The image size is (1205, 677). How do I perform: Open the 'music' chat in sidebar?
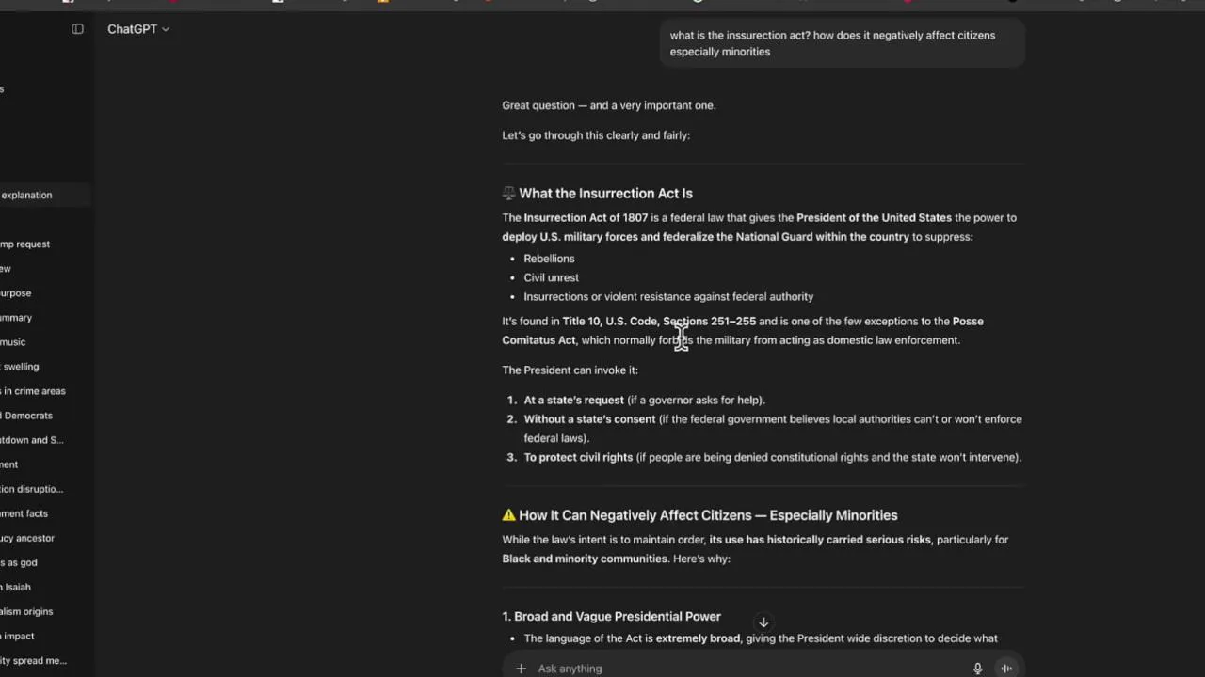pyautogui.click(x=44, y=341)
